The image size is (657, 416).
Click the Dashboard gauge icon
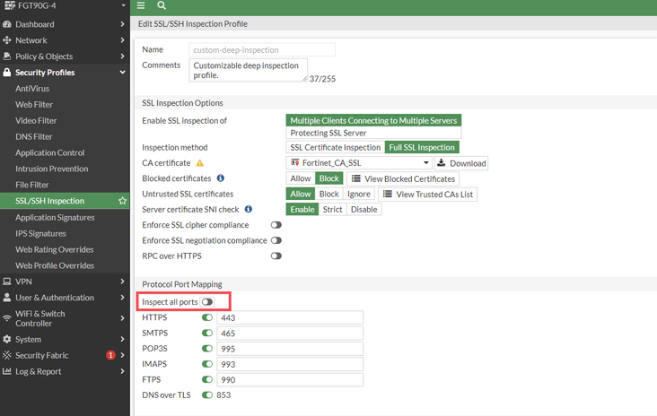6,24
